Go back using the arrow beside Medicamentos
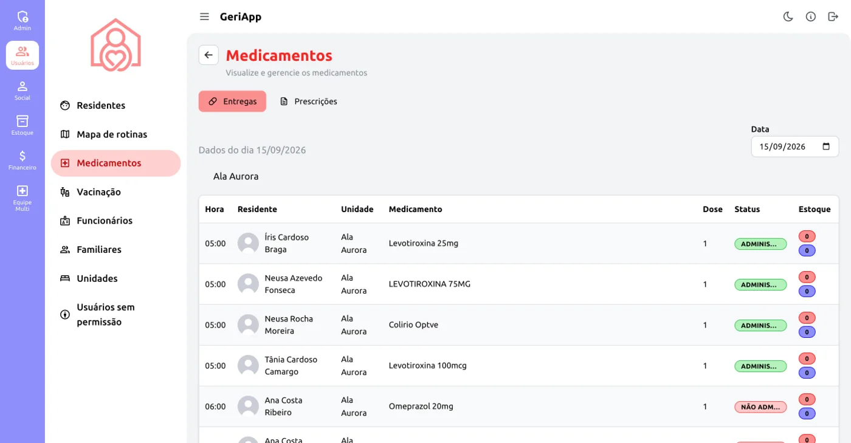This screenshot has width=851, height=443. click(x=208, y=55)
